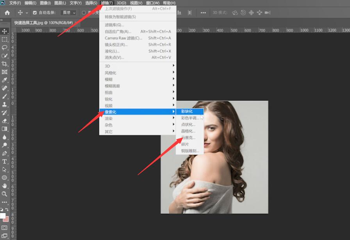Select the Crop tool
Viewport: 350px width, 240px height.
(x=4, y=64)
